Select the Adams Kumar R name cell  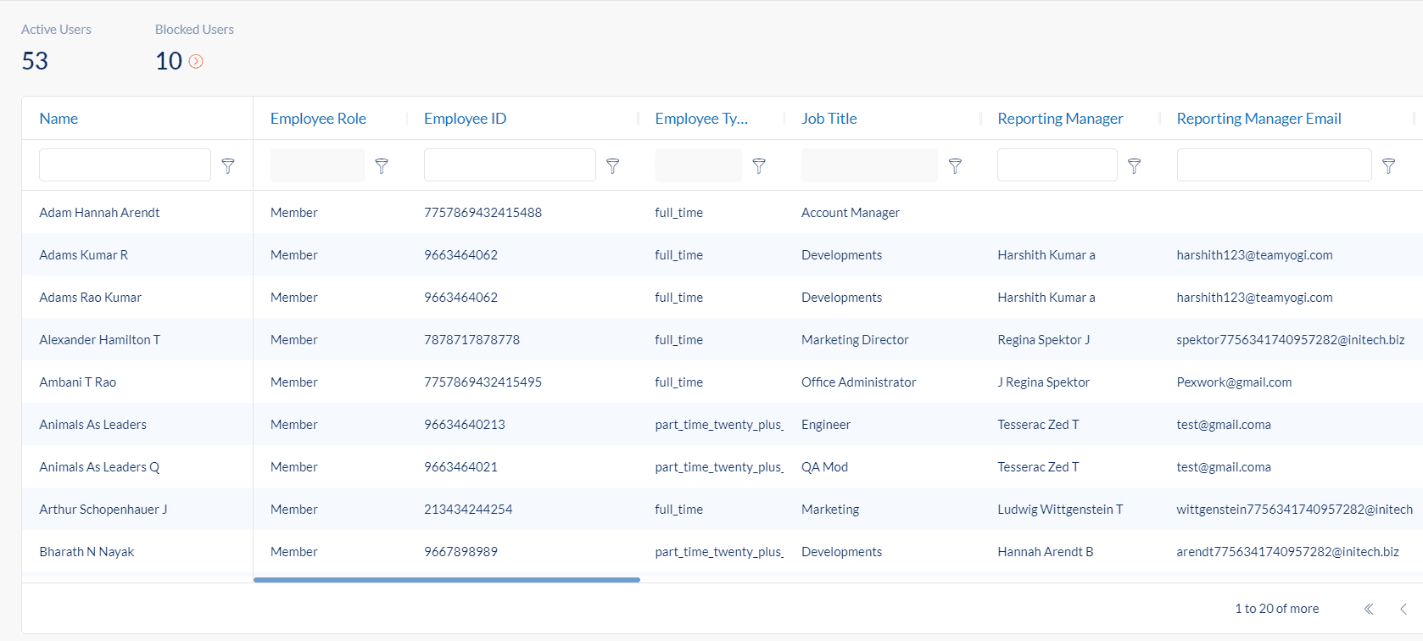tap(83, 255)
